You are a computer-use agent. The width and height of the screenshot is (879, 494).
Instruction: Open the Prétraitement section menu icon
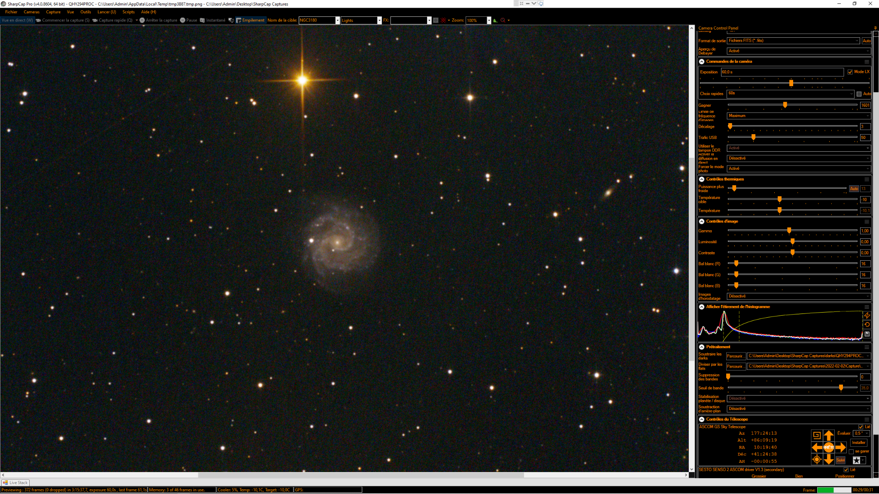(x=867, y=347)
